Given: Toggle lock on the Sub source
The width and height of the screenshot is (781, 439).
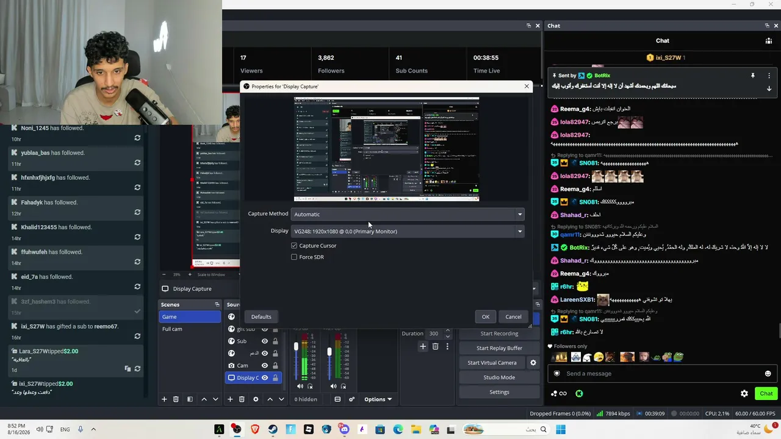Looking at the screenshot, I should tap(275, 341).
